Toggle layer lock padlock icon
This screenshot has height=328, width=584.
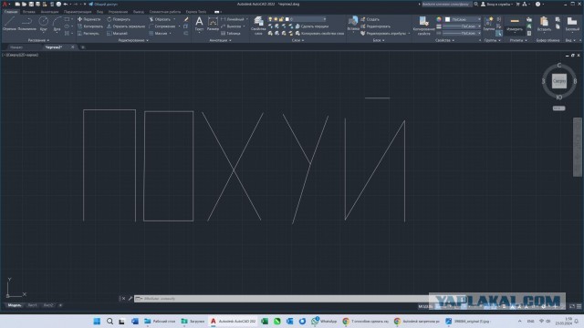[x=281, y=19]
